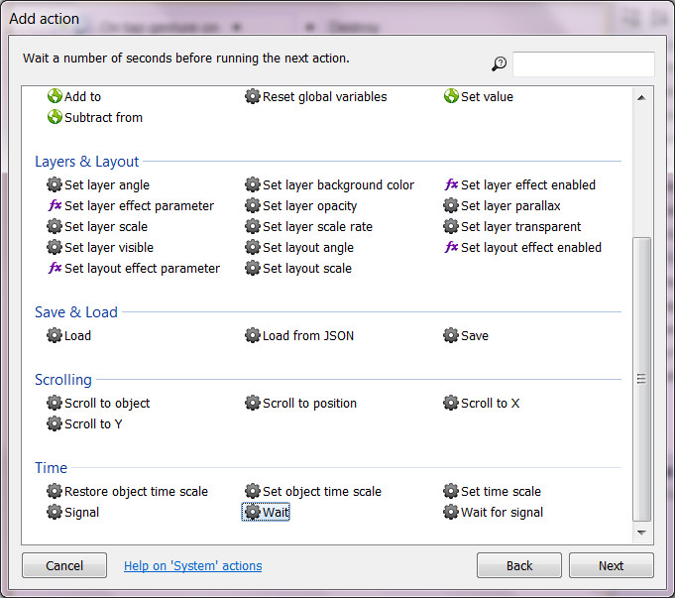The height and width of the screenshot is (598, 675).
Task: Choose the Set time scale action
Action: (x=501, y=491)
